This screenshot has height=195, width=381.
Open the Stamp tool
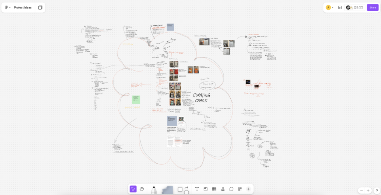222,189
